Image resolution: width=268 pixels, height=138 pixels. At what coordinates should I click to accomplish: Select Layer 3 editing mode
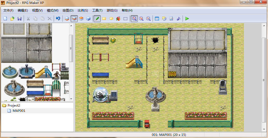81,19
